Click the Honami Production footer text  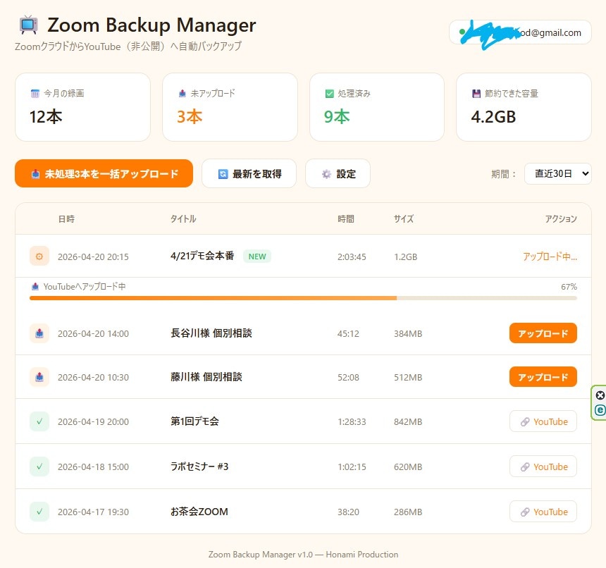(x=361, y=555)
